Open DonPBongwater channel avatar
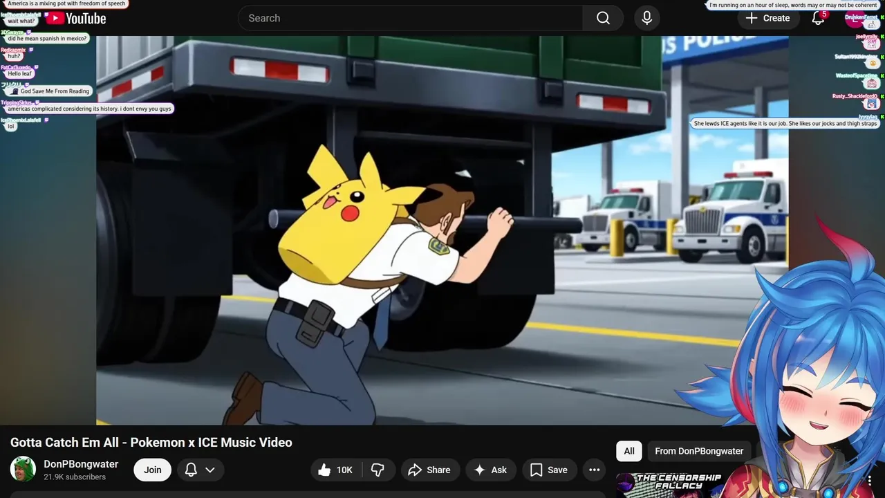This screenshot has width=885, height=498. pyautogui.click(x=23, y=470)
